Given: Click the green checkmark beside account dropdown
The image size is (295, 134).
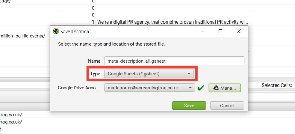Looking at the screenshot, I should (201, 88).
